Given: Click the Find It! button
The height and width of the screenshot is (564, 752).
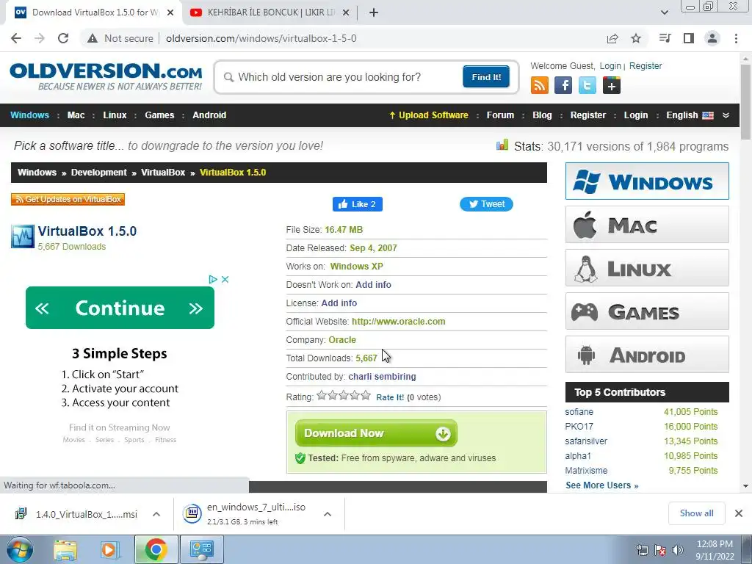Looking at the screenshot, I should (x=486, y=76).
